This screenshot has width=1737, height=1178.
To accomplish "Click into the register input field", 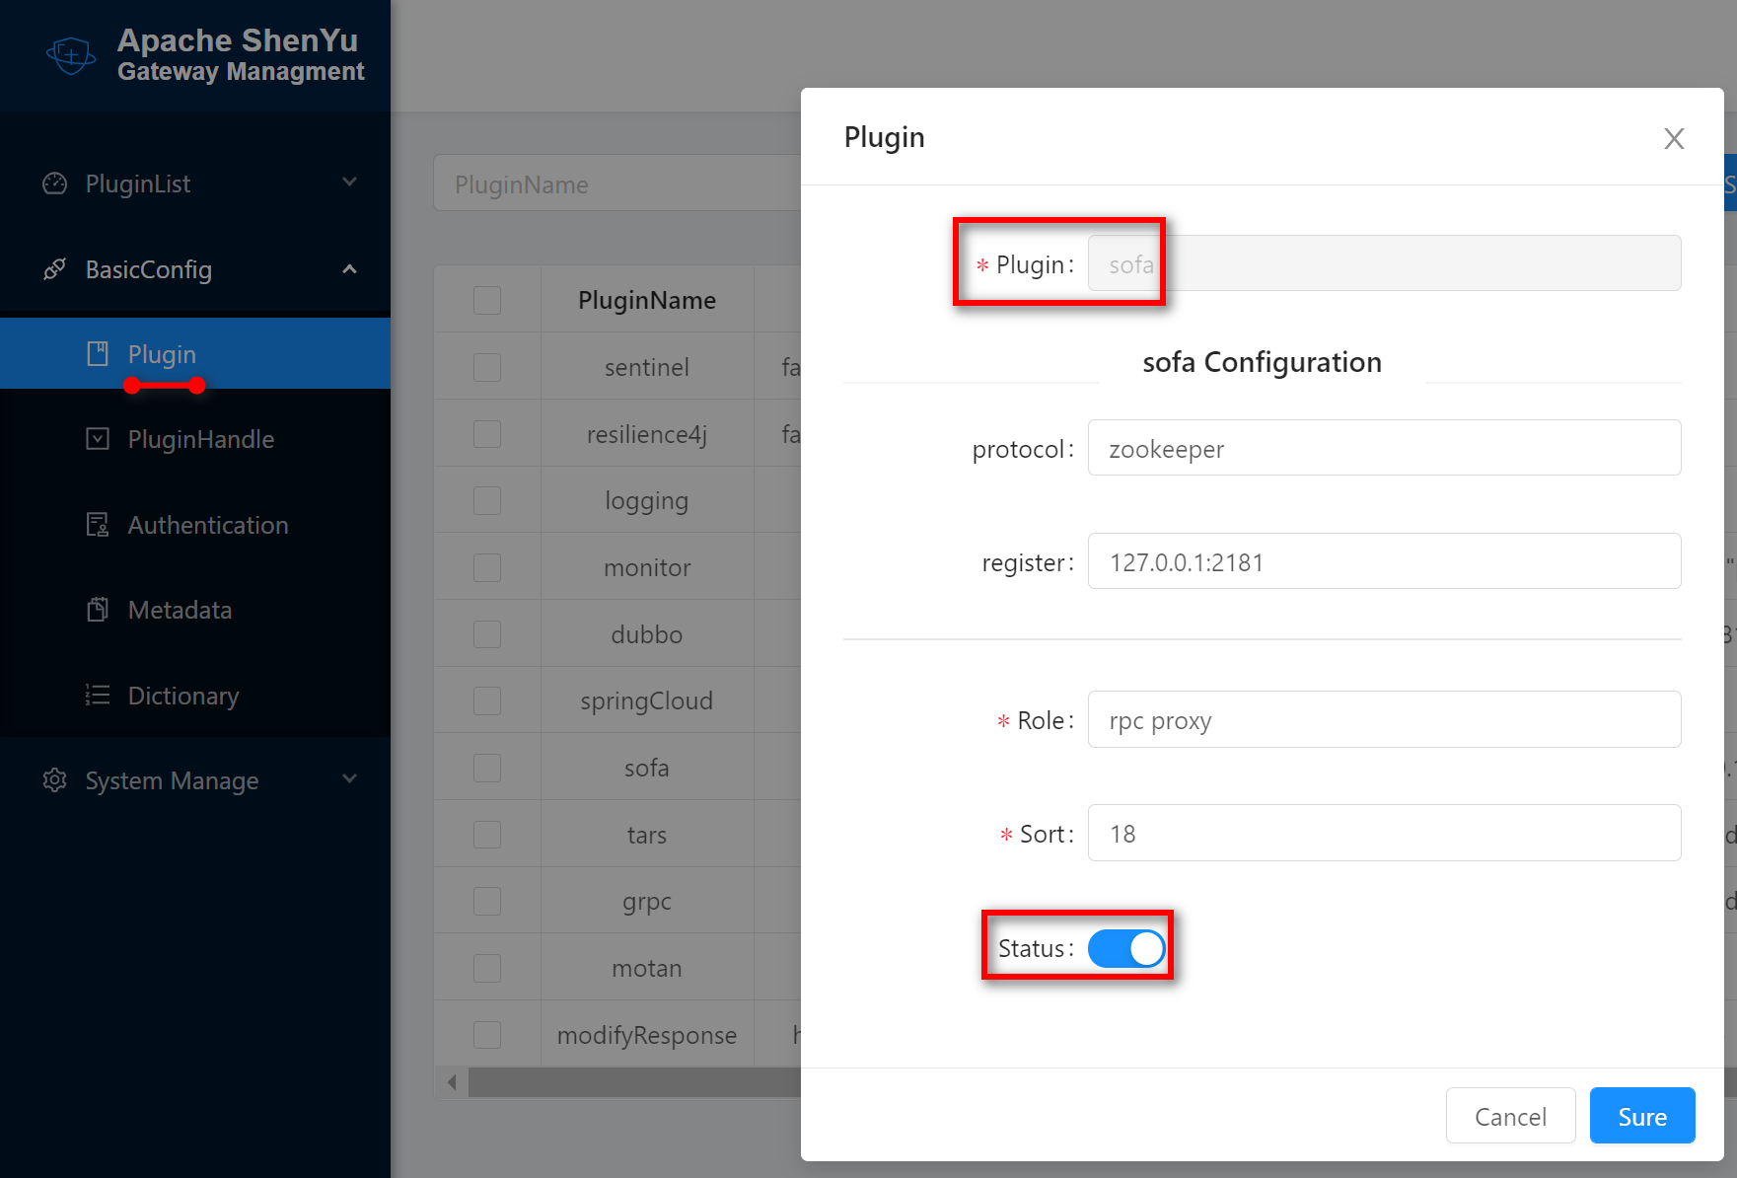I will coord(1383,561).
